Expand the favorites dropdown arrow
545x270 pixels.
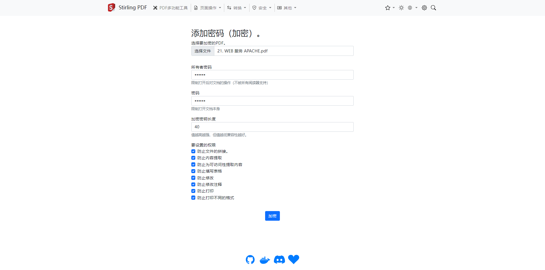(394, 8)
